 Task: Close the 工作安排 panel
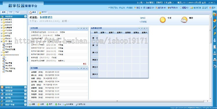[87, 28]
